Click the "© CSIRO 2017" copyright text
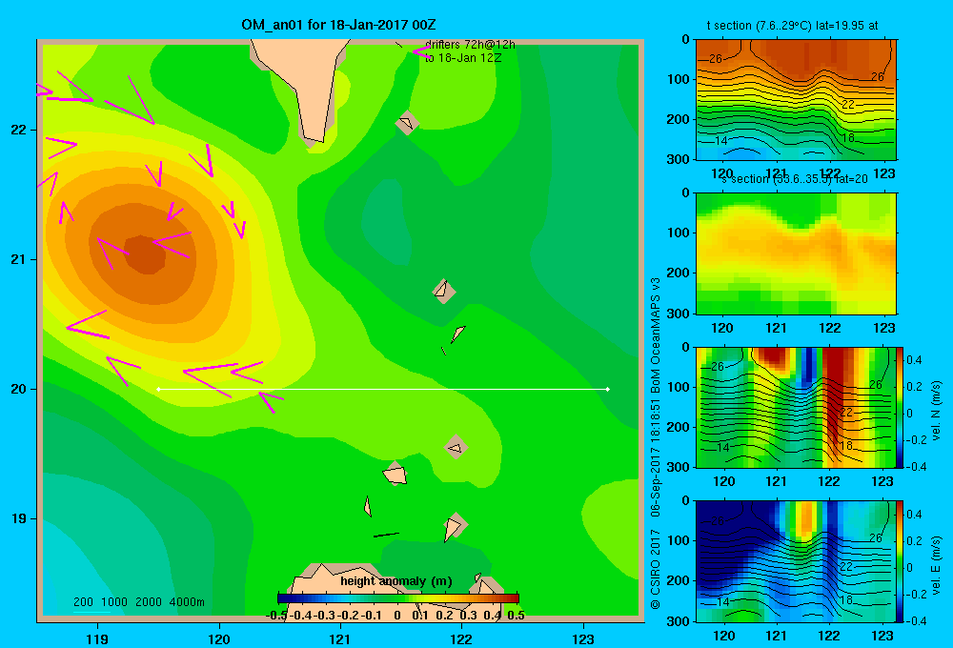 (x=656, y=569)
